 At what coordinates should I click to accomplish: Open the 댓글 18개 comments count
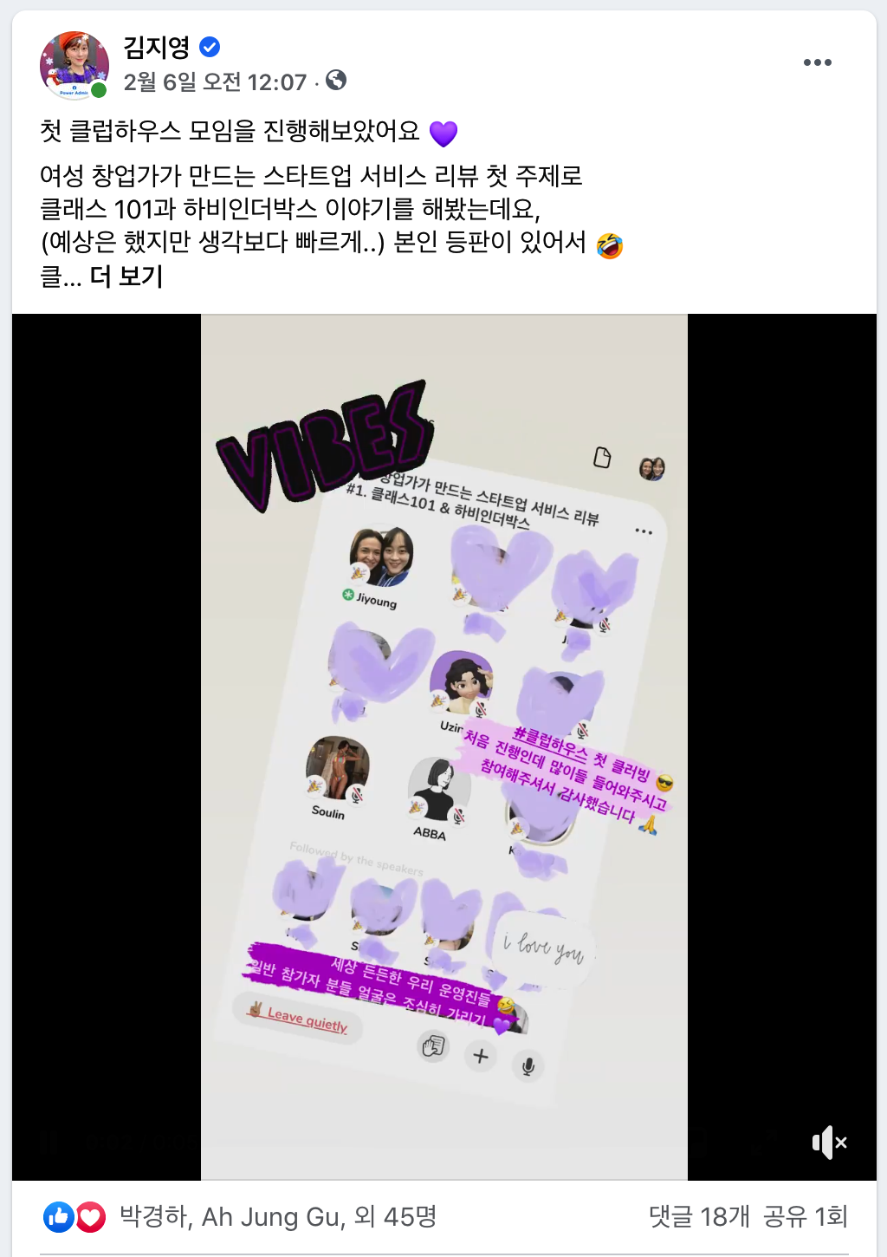pos(699,1217)
